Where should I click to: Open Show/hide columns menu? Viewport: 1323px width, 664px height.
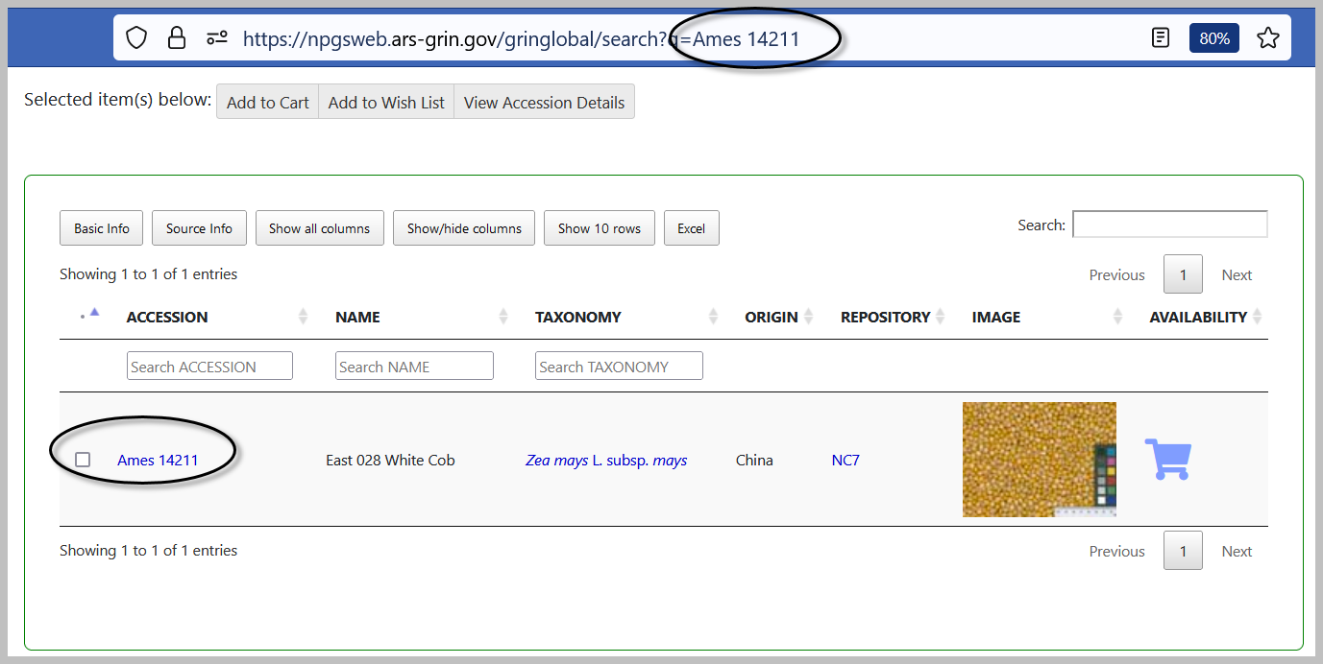pyautogui.click(x=464, y=228)
